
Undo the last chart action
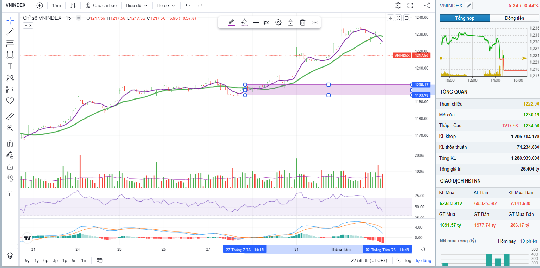pos(188,6)
